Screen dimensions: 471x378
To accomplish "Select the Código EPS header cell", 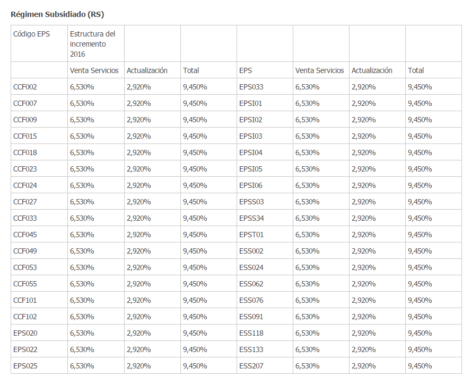I will [31, 34].
